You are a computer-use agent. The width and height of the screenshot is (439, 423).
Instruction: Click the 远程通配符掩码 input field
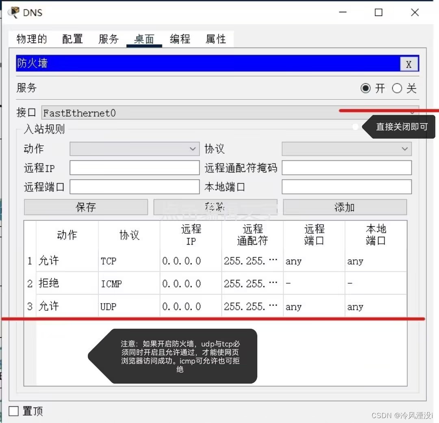point(346,168)
